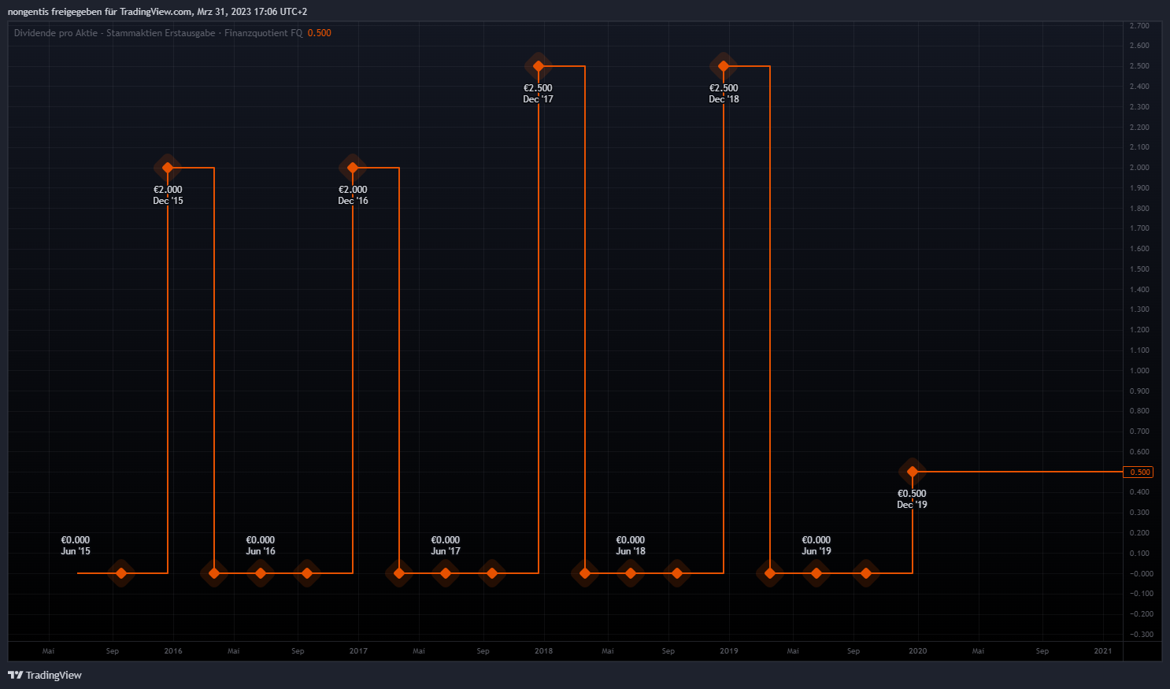
Task: Click the zero-value diamond below Jun '18 label
Action: [631, 573]
